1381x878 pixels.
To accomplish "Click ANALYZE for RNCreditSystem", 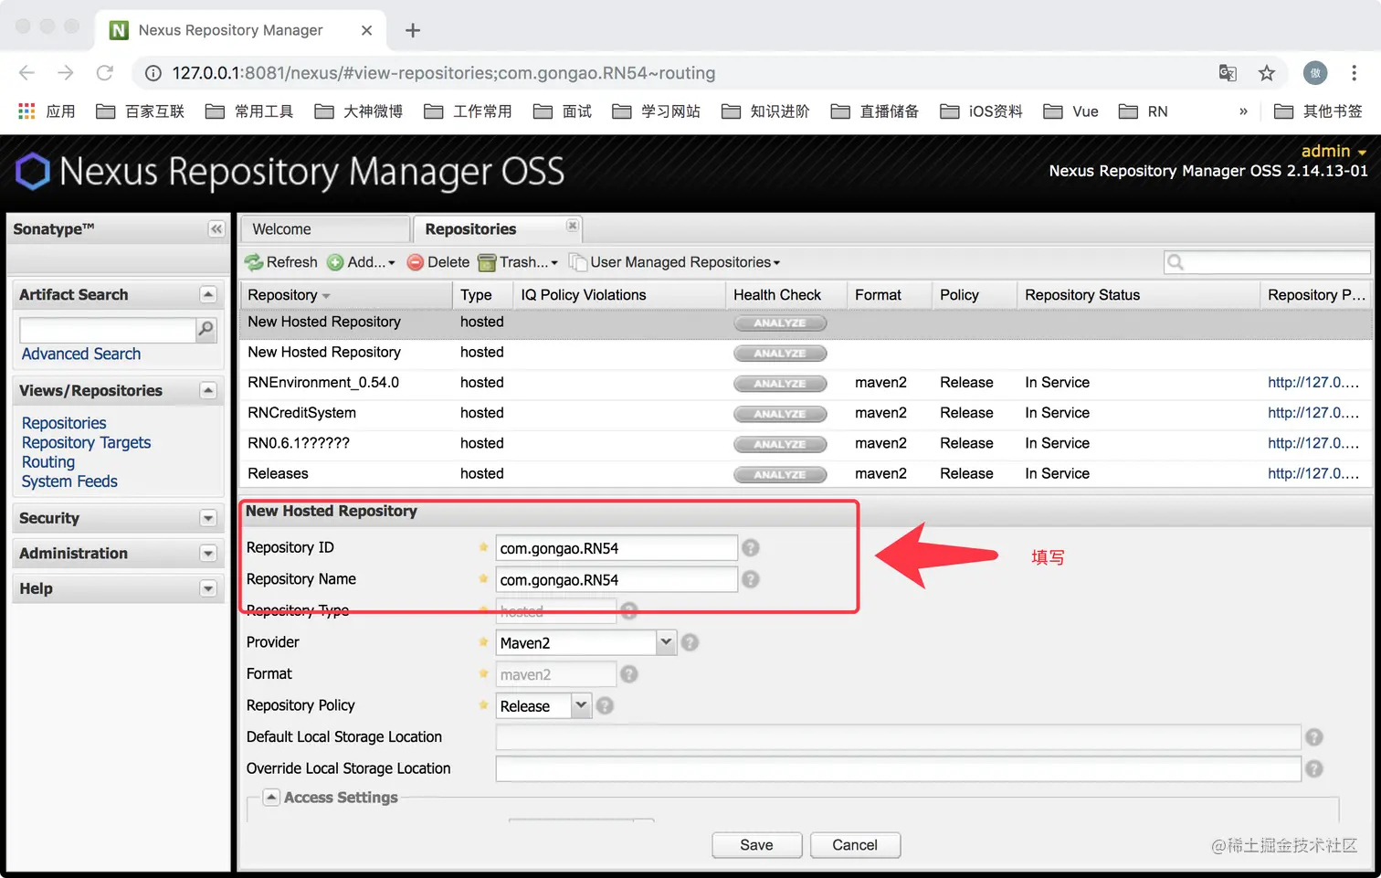I will pos(780,414).
